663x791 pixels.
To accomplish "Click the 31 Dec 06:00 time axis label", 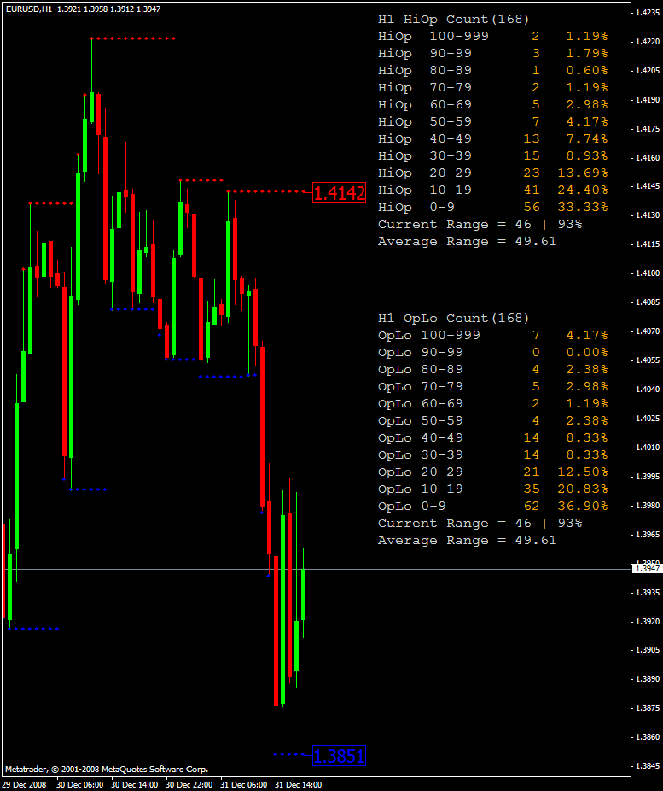I will (x=244, y=785).
